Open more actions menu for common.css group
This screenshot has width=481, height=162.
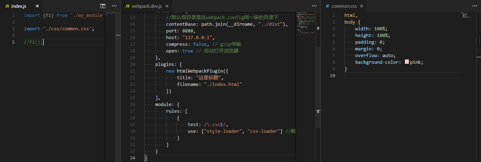coord(474,6)
